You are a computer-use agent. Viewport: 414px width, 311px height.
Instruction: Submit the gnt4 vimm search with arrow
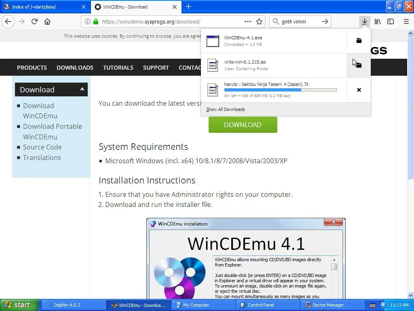325,21
